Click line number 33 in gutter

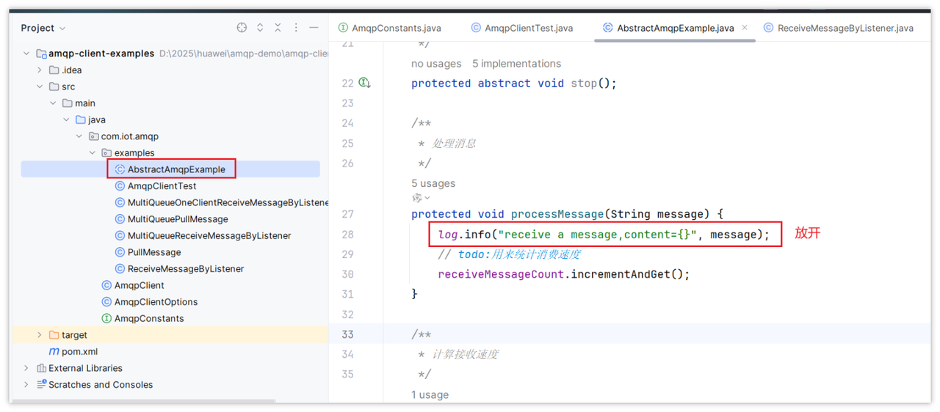click(347, 334)
